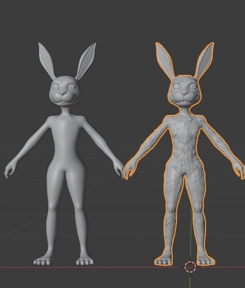Click the furry rabbit's left-side ear
Screen dimensions: 245x288
pyautogui.click(x=165, y=60)
